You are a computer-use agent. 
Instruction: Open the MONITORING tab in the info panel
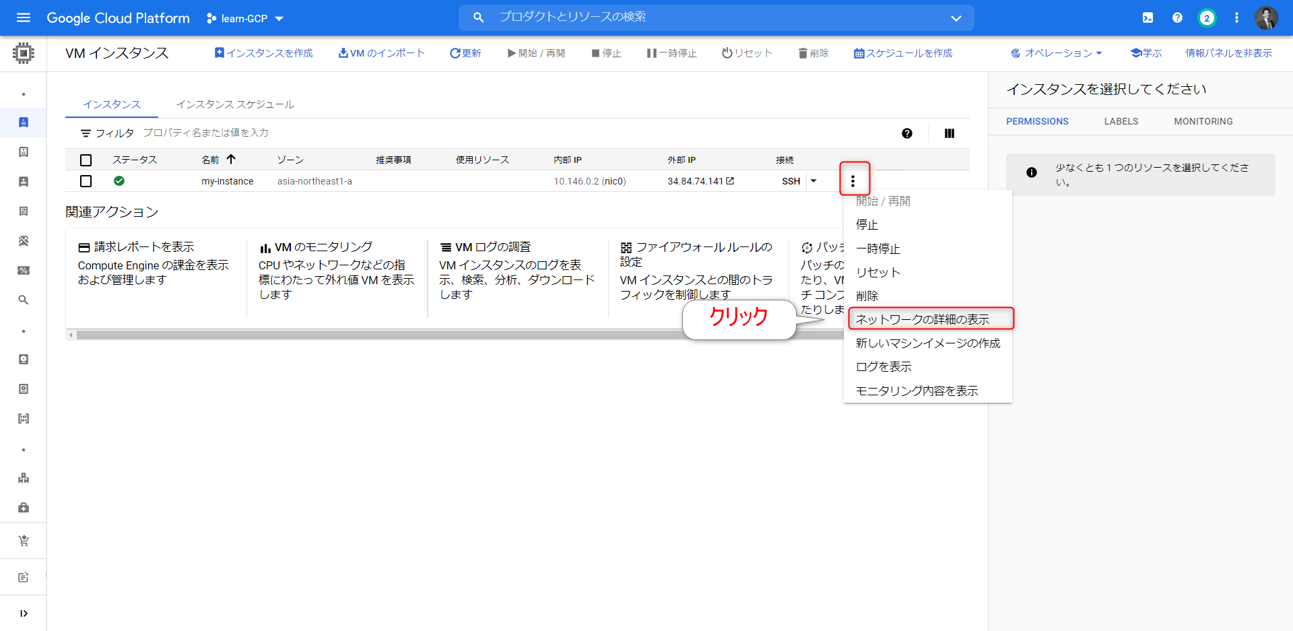click(1203, 121)
